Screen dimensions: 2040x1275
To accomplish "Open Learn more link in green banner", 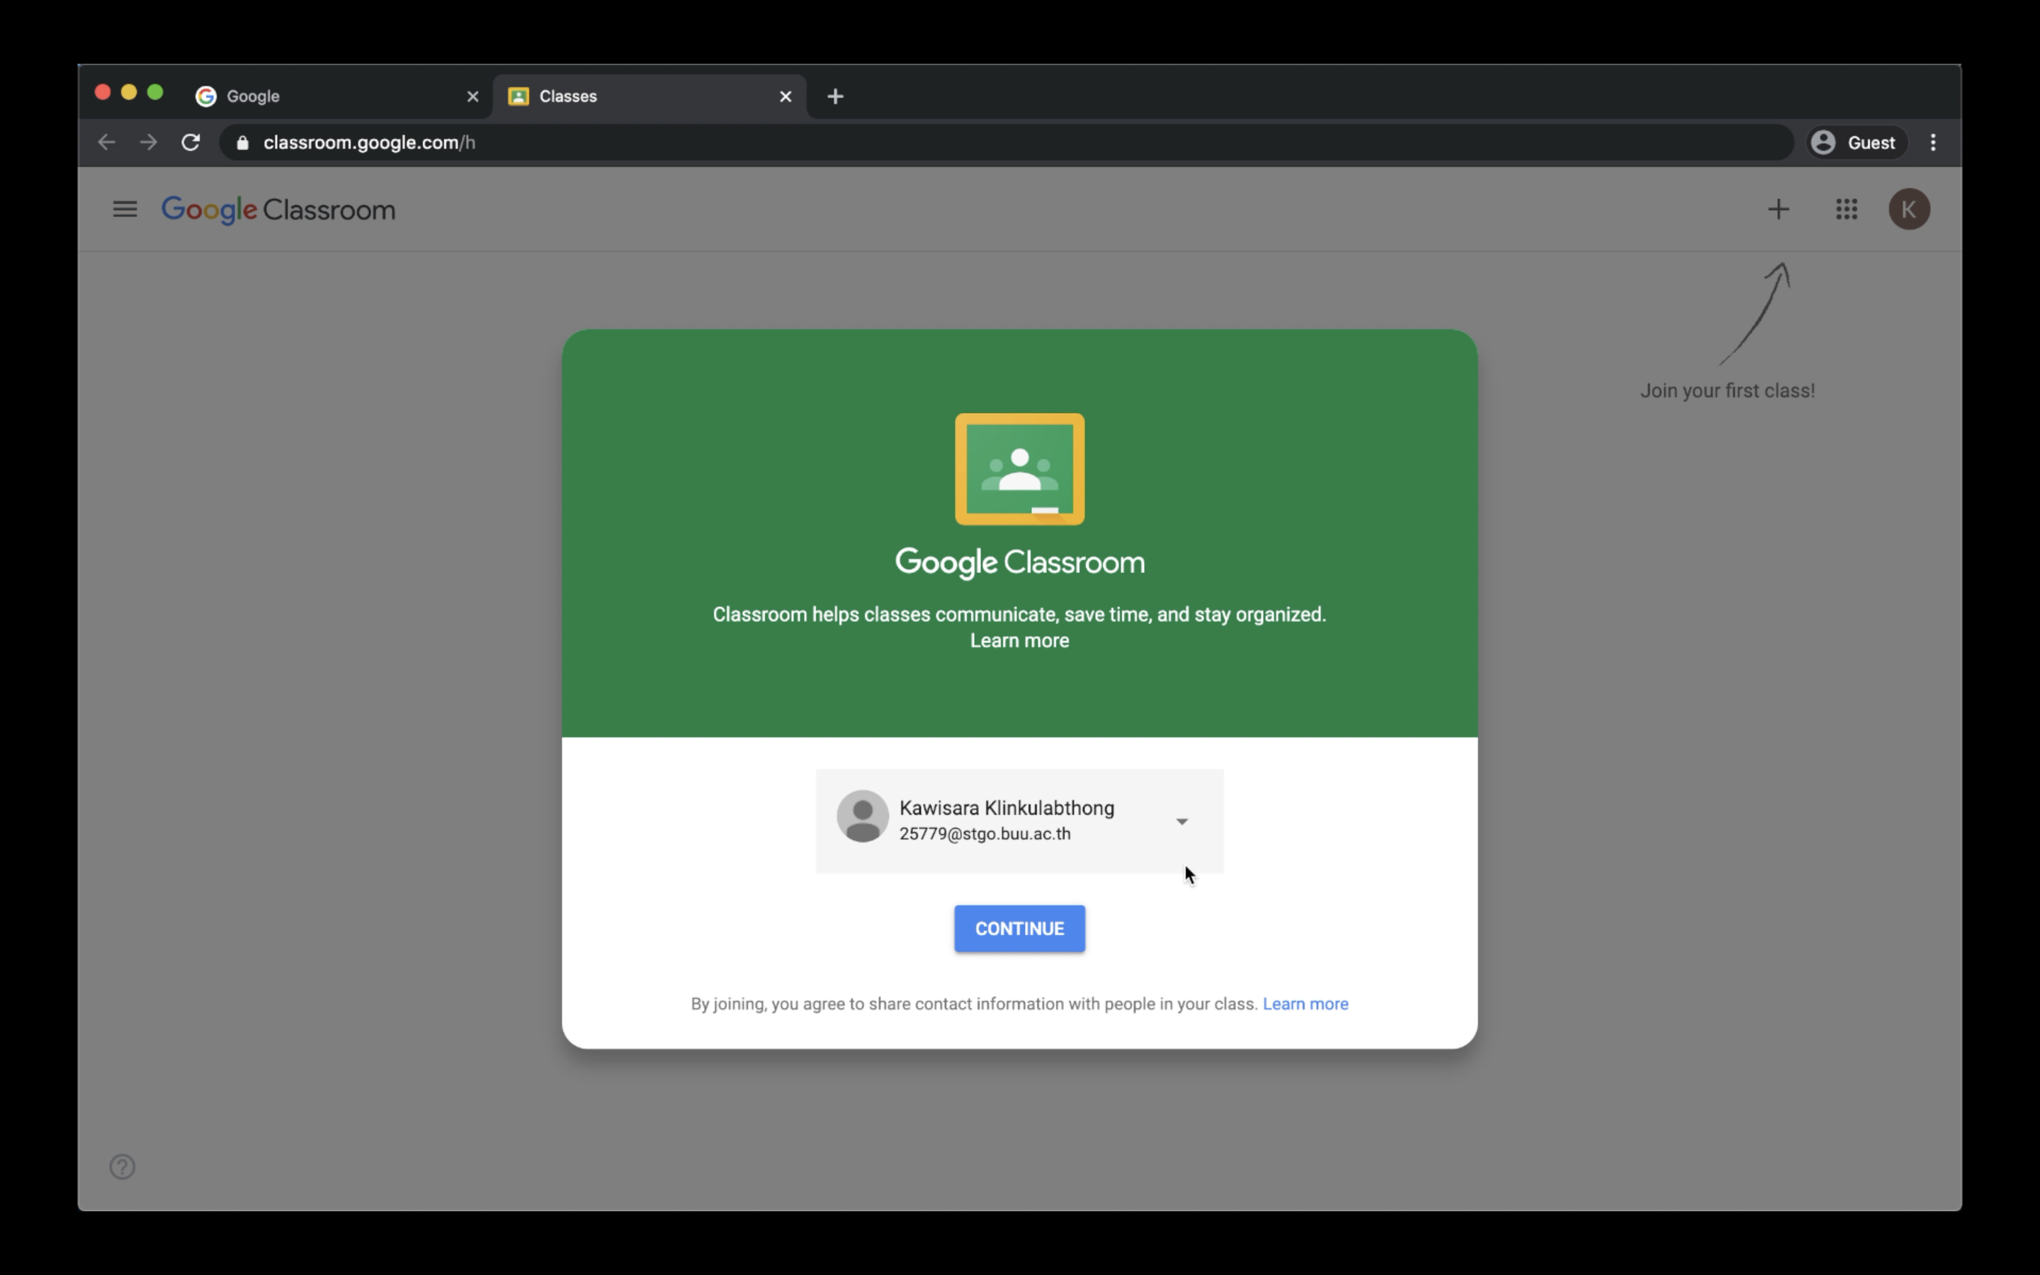I will tap(1019, 641).
